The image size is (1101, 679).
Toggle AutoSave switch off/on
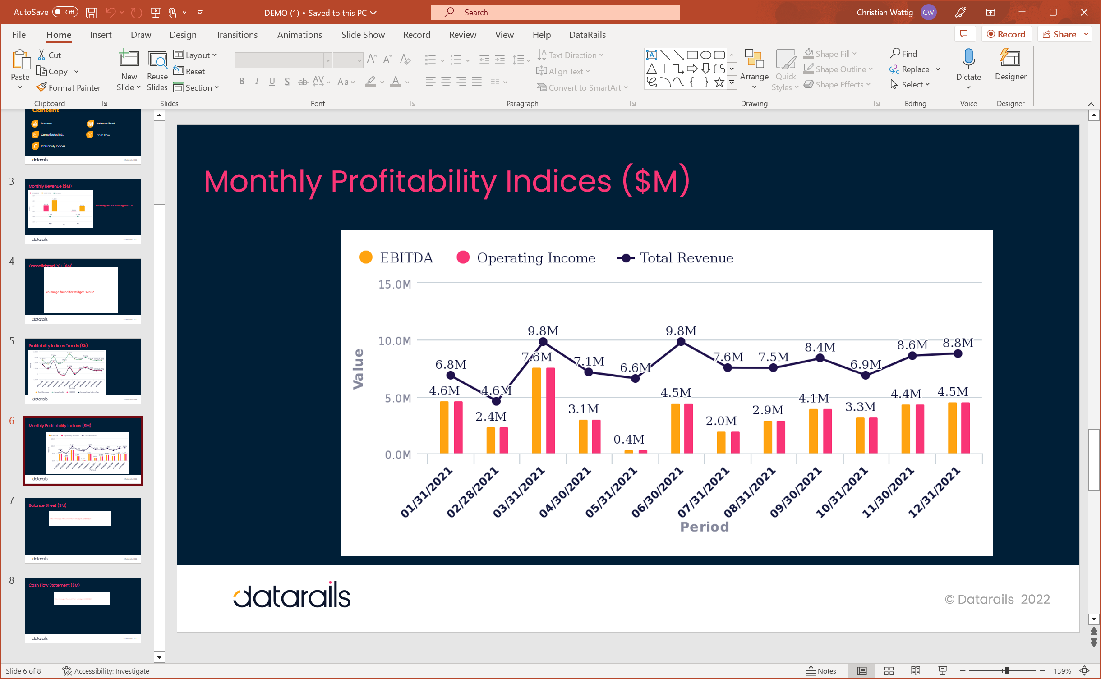pyautogui.click(x=65, y=12)
